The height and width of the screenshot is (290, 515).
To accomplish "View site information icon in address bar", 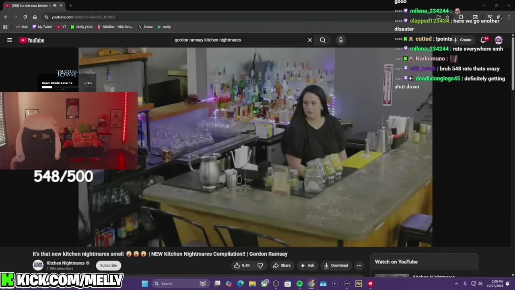I will (x=46, y=17).
